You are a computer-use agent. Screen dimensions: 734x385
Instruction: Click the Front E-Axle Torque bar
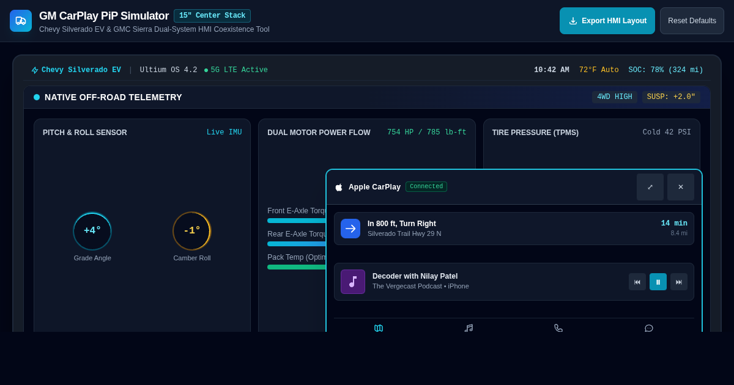click(297, 221)
